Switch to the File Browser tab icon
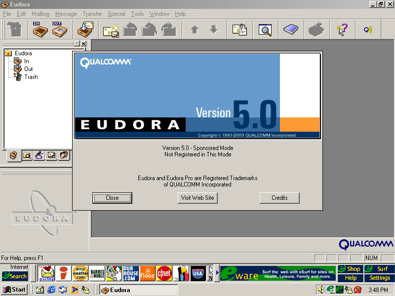The height and width of the screenshot is (296, 395). (27, 155)
